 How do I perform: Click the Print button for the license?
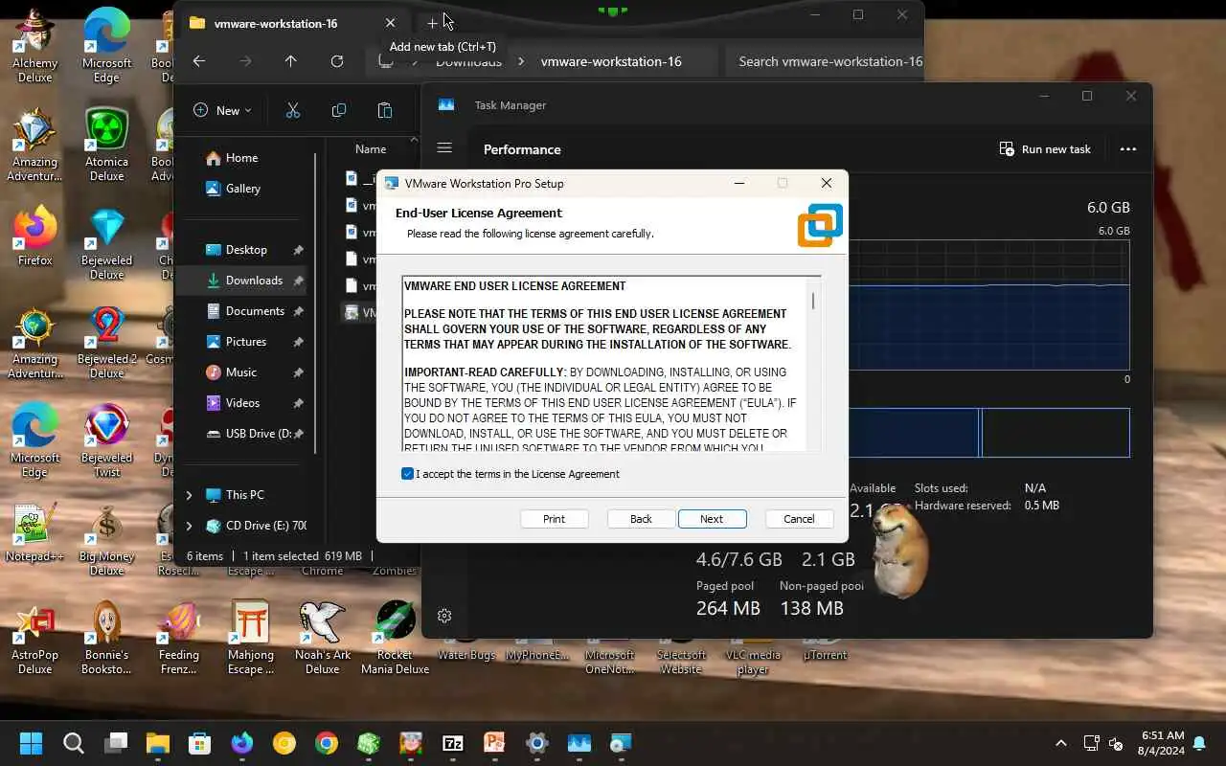click(x=554, y=519)
